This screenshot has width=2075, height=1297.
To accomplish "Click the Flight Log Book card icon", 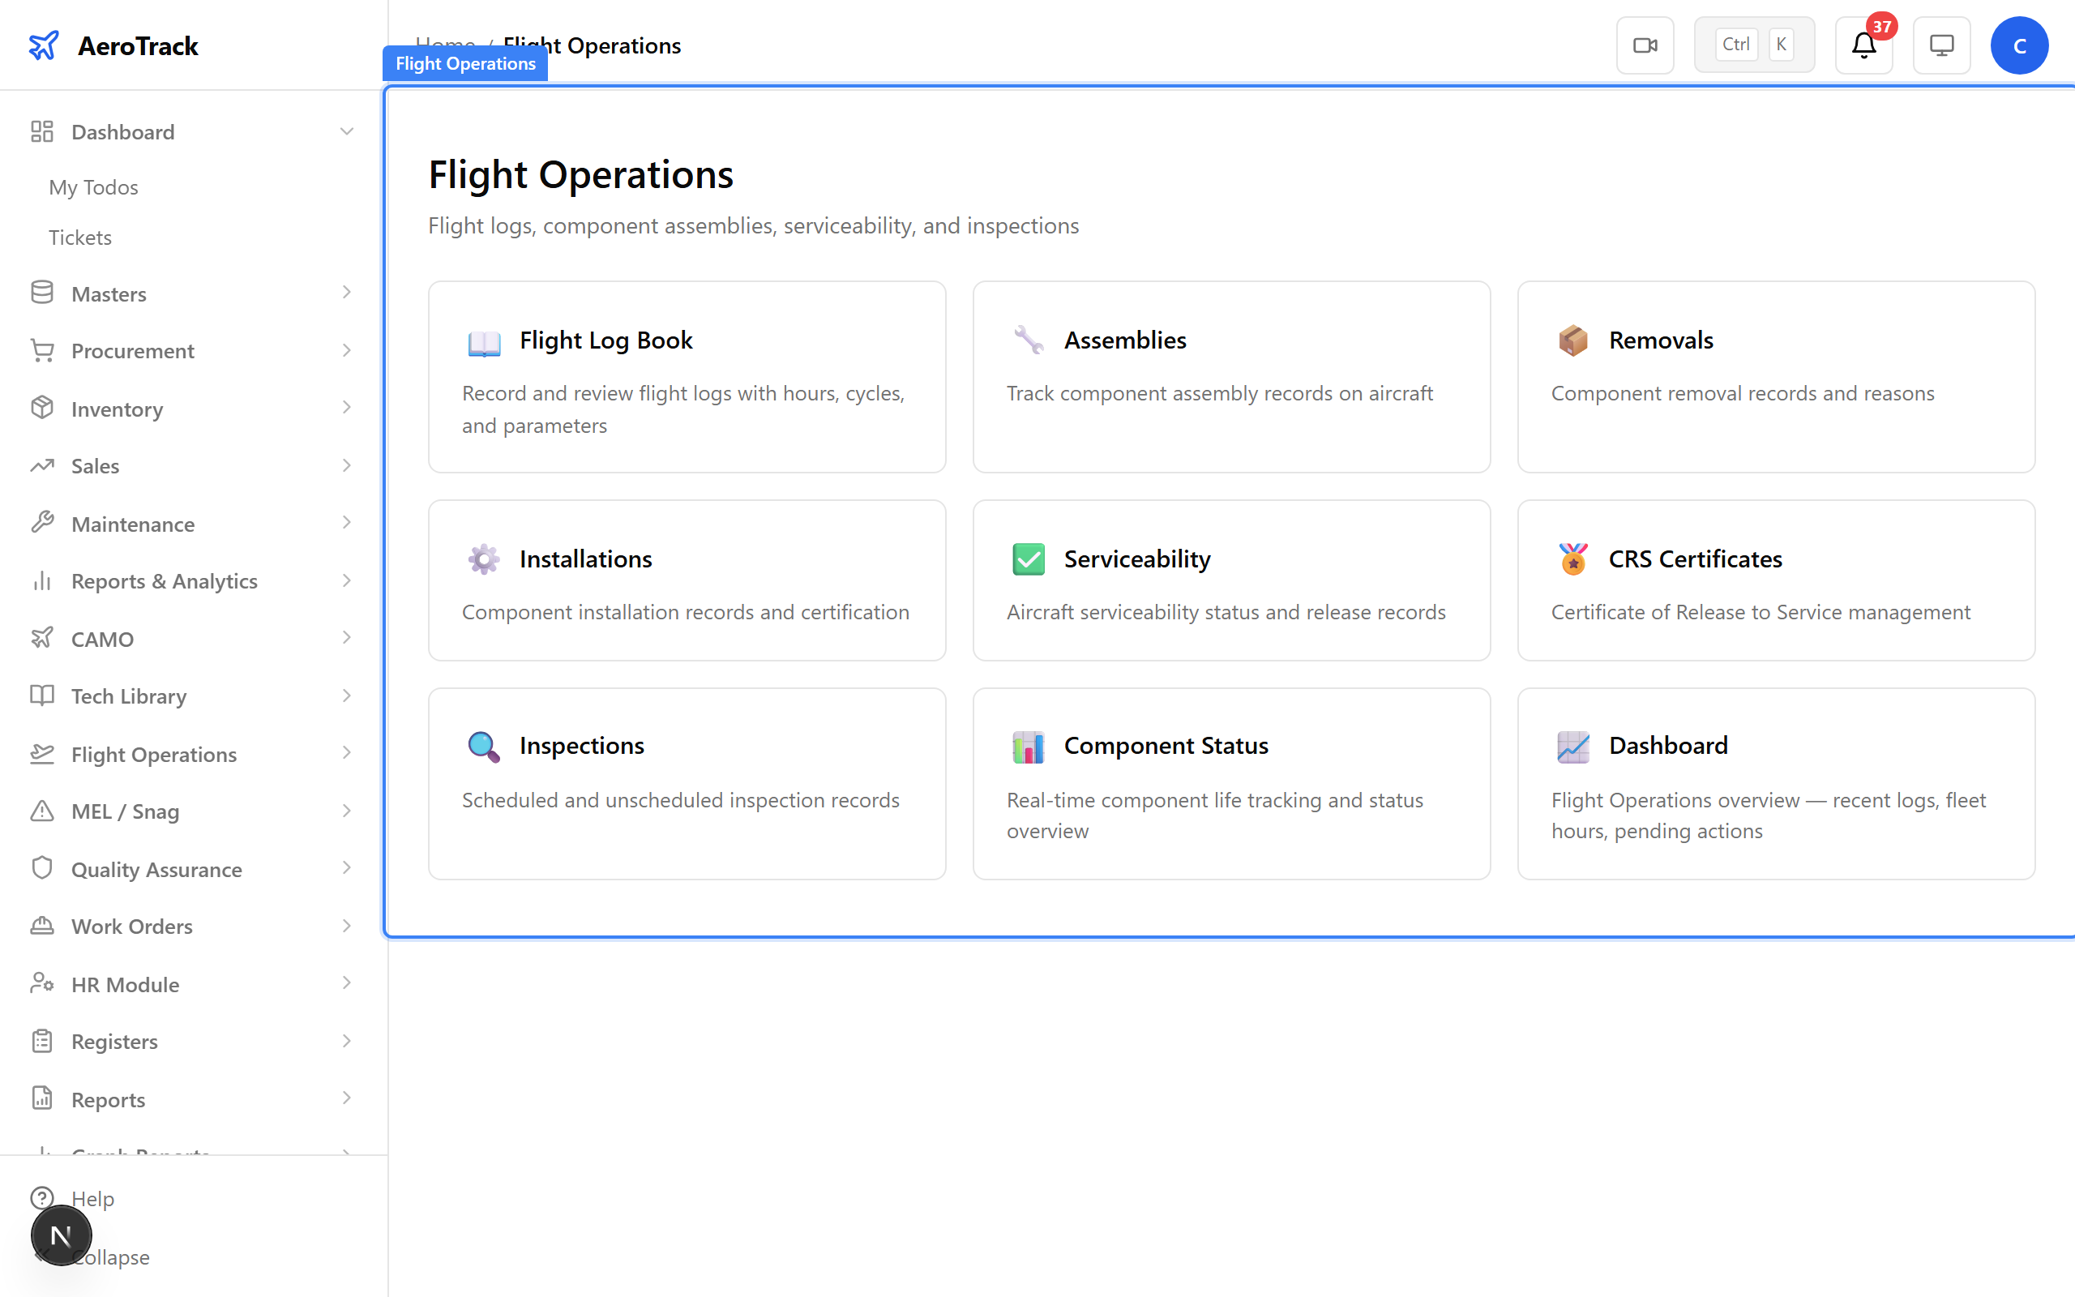I will coord(484,341).
